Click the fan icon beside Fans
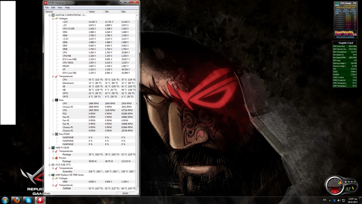 point(56,100)
